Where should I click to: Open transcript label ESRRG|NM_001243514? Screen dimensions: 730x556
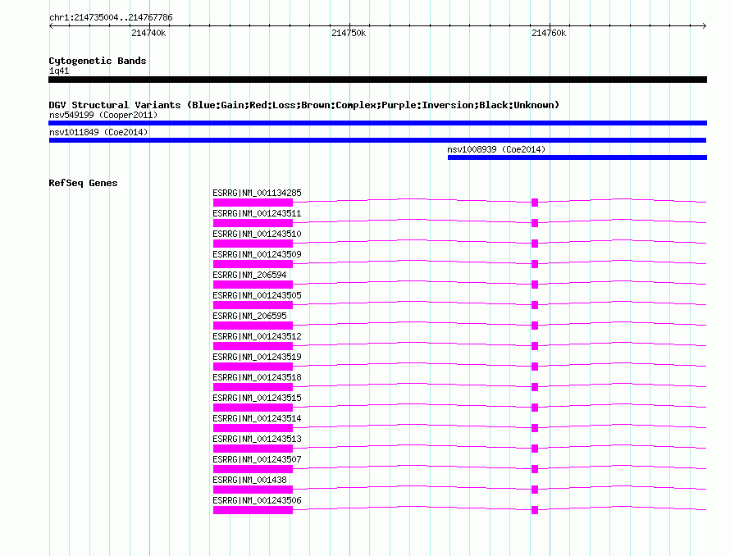[x=257, y=418]
